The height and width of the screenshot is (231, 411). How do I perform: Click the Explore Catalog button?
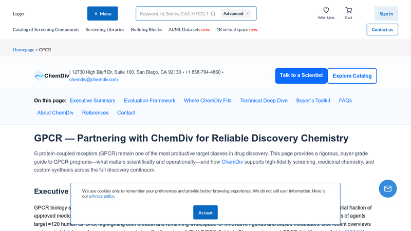pos(352,76)
